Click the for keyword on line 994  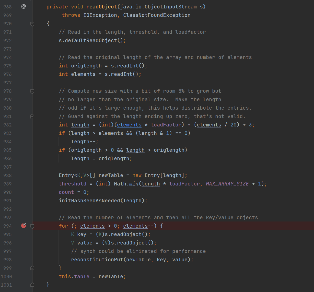coord(63,226)
